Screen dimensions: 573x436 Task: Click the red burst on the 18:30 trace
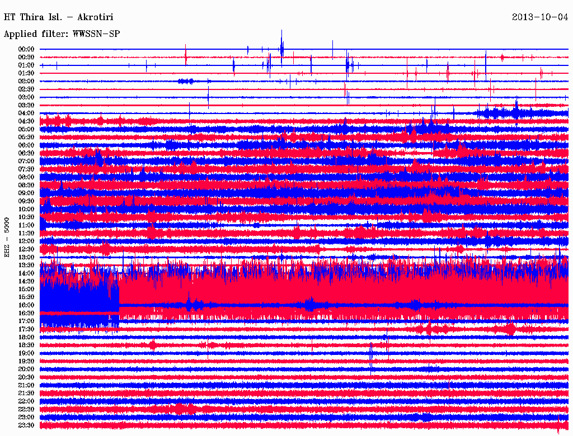coord(152,345)
